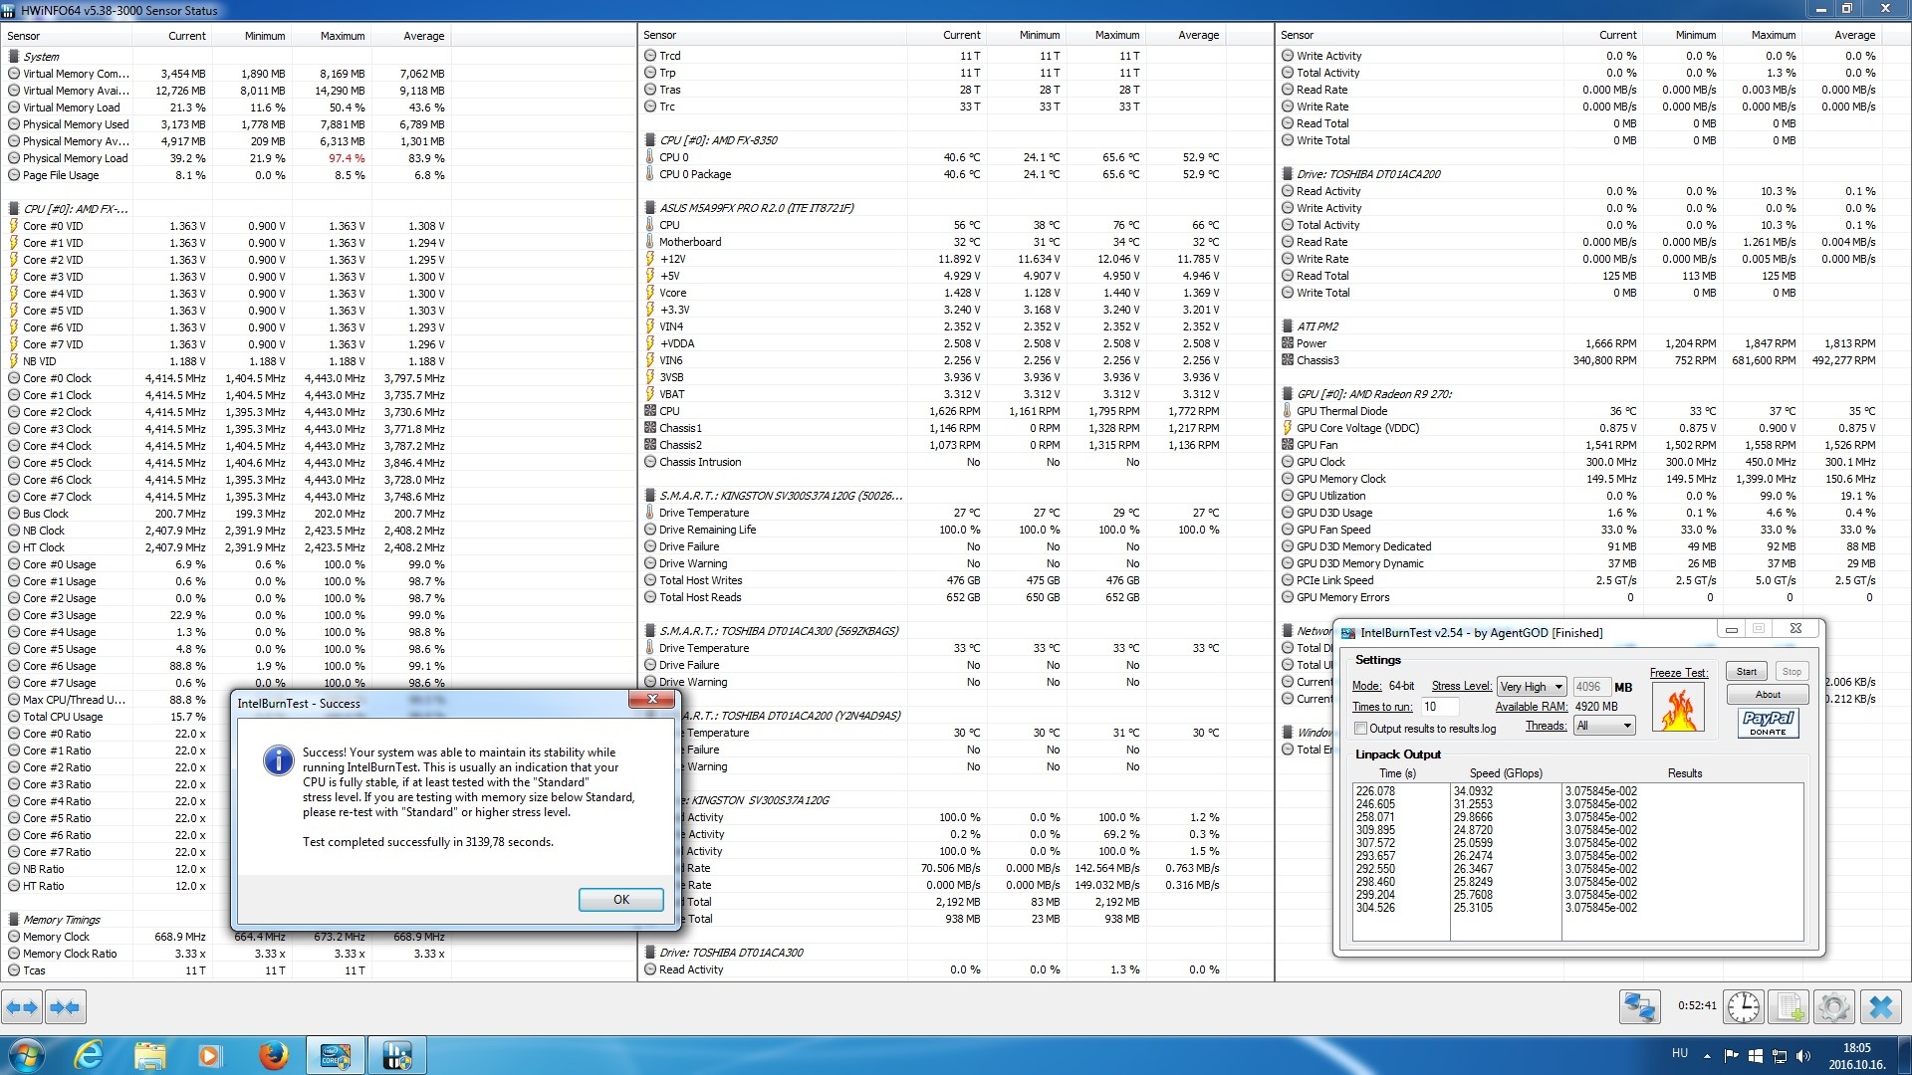Select the PCIe Link Speed row
This screenshot has height=1075, width=1912.
[1580, 580]
